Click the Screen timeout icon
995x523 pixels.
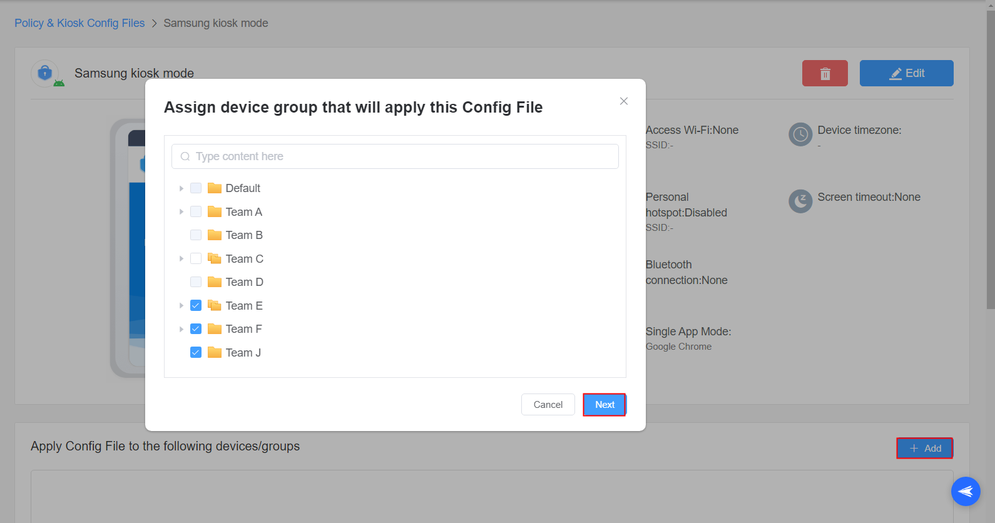(800, 201)
